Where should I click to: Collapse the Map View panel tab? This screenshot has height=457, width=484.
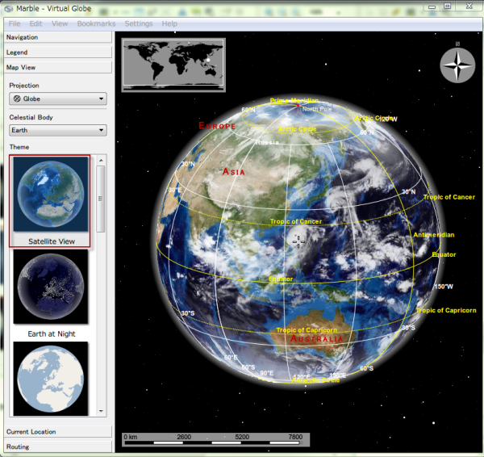click(56, 68)
